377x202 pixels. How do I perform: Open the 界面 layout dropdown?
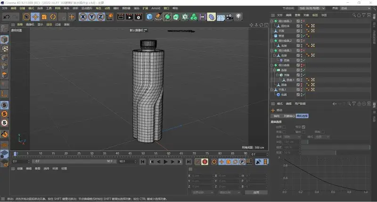[355, 8]
